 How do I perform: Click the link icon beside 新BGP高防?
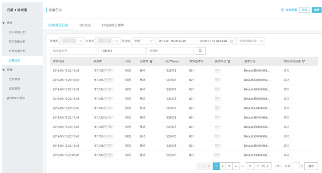pos(8,98)
